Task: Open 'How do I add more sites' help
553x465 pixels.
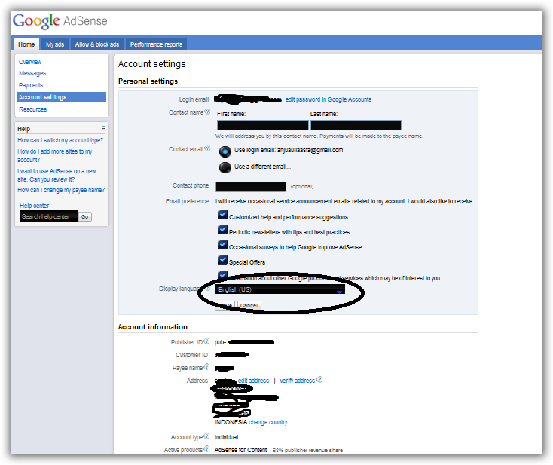Action: [x=55, y=155]
